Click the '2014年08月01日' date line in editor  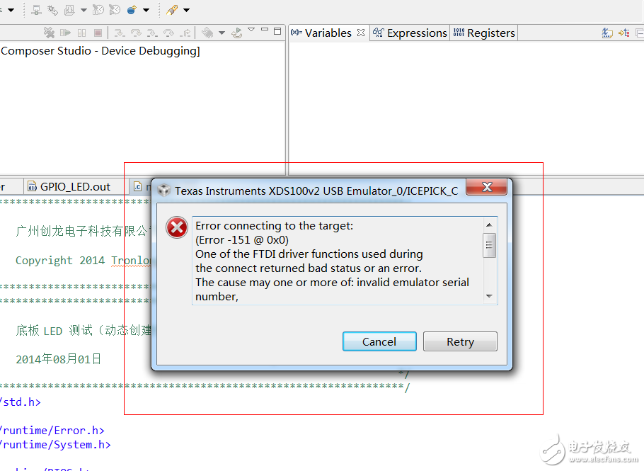pyautogui.click(x=58, y=359)
